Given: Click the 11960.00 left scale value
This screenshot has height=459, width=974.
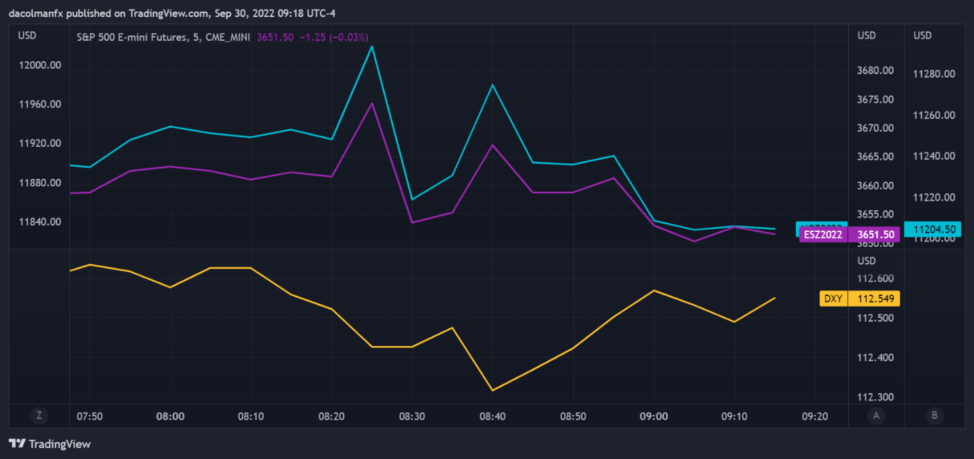Looking at the screenshot, I should (40, 105).
